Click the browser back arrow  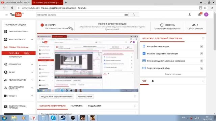pos(4,8)
